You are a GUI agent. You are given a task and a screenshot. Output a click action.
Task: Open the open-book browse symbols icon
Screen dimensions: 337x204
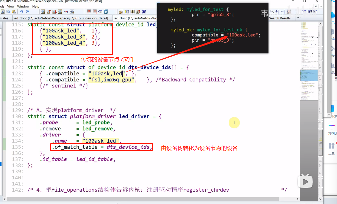coord(132,12)
